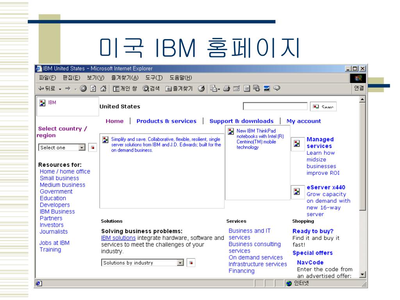Screen dimensions: 400x300
Task: Open the 즐겨찾기(A) menu
Action: (x=125, y=78)
